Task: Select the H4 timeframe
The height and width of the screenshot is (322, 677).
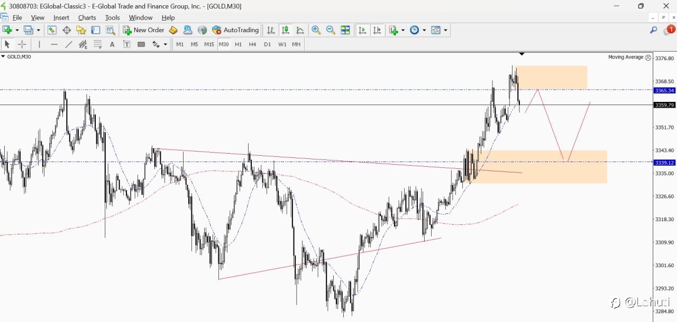Action: [x=252, y=44]
